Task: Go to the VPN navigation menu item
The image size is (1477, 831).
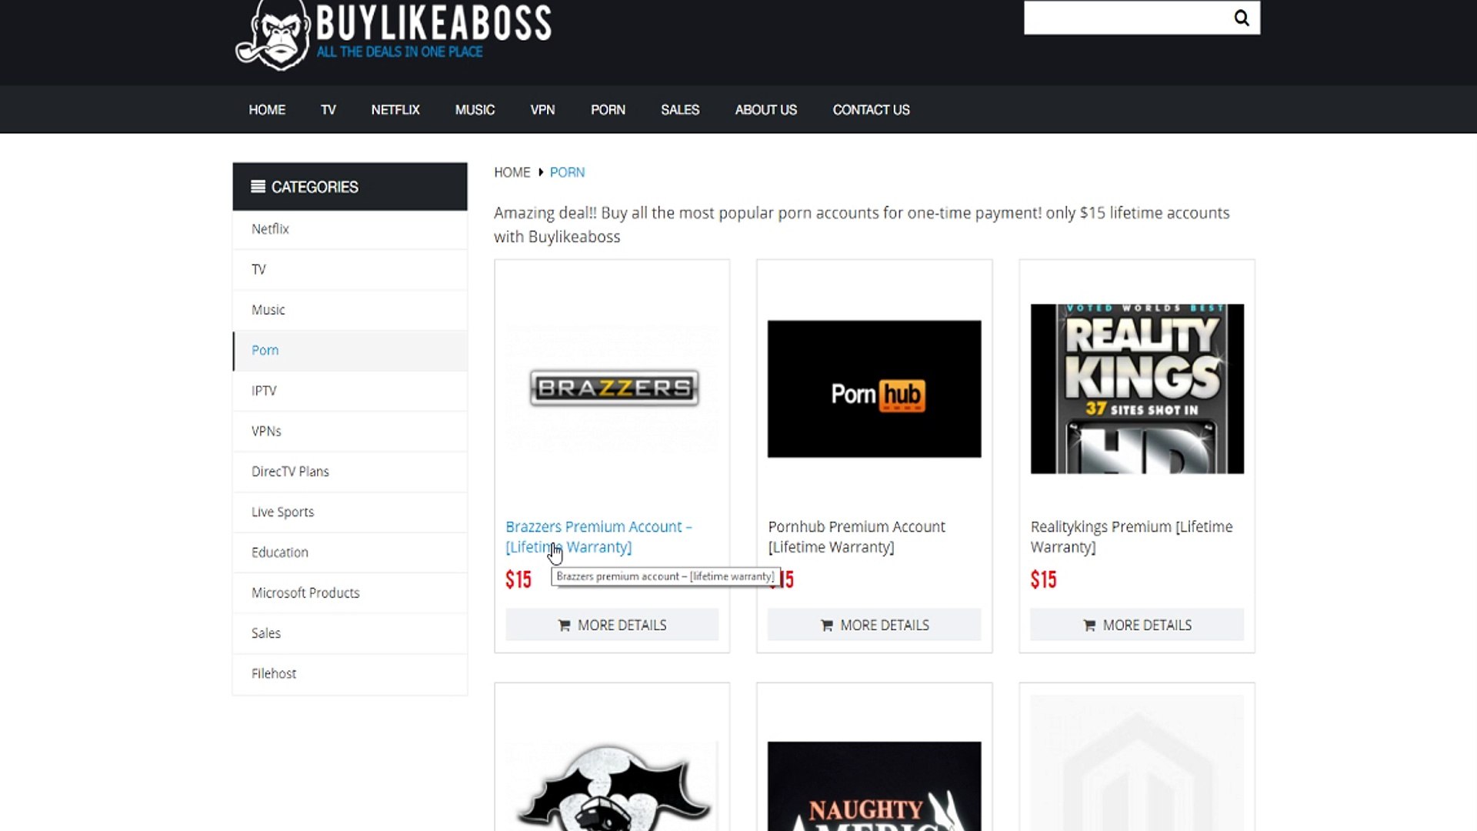Action: point(542,110)
